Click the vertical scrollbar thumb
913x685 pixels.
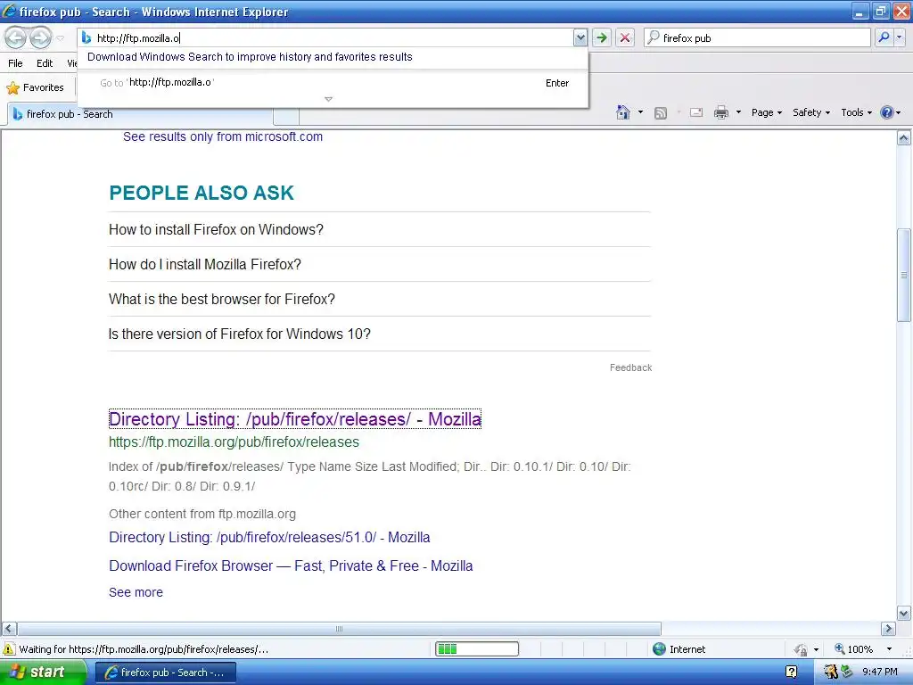(904, 275)
